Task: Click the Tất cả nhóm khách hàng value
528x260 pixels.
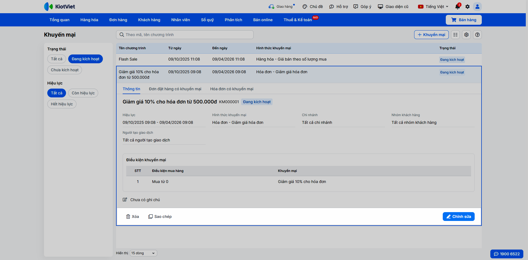Action: click(x=414, y=122)
